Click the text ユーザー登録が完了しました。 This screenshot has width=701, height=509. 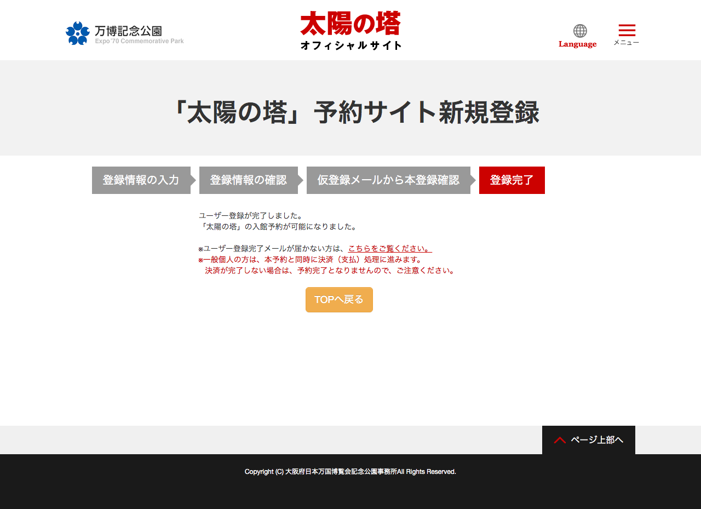(251, 216)
